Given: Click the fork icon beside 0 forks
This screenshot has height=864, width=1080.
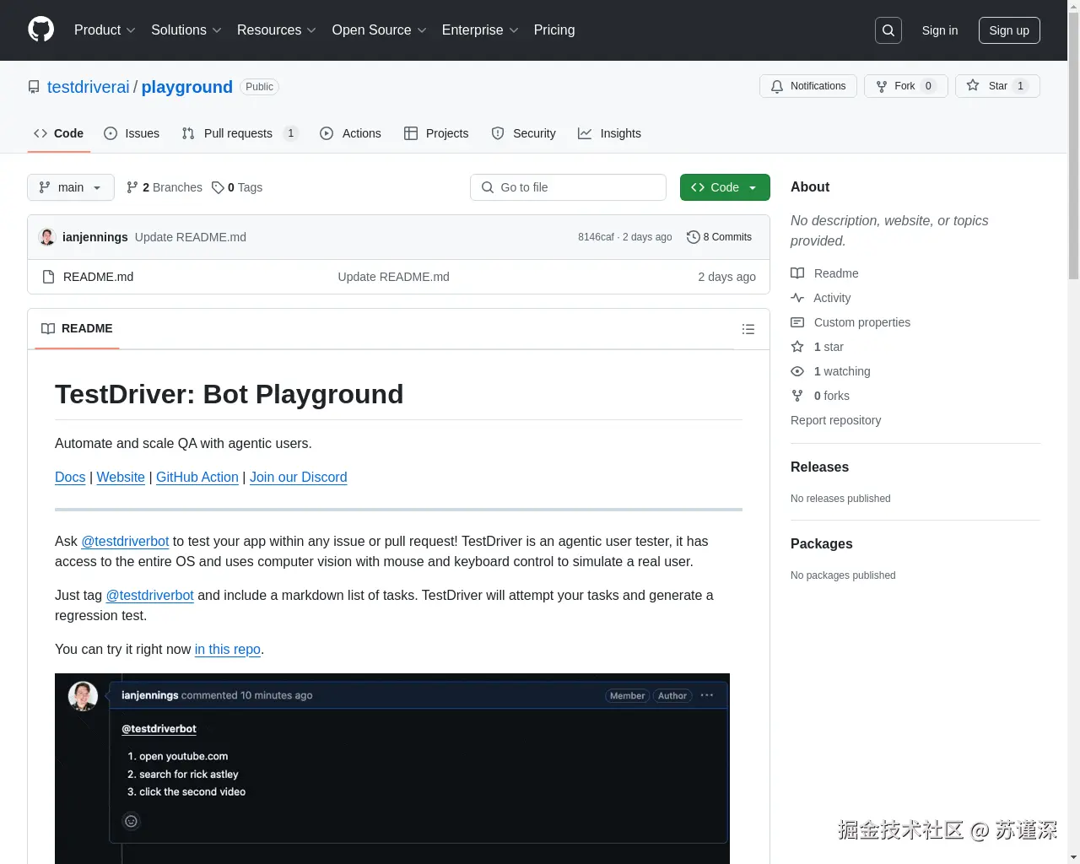Looking at the screenshot, I should [x=797, y=396].
